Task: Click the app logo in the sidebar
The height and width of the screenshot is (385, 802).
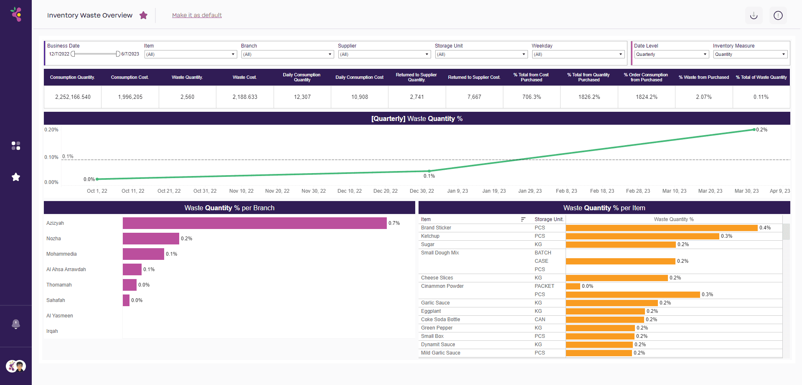Action: [x=16, y=15]
